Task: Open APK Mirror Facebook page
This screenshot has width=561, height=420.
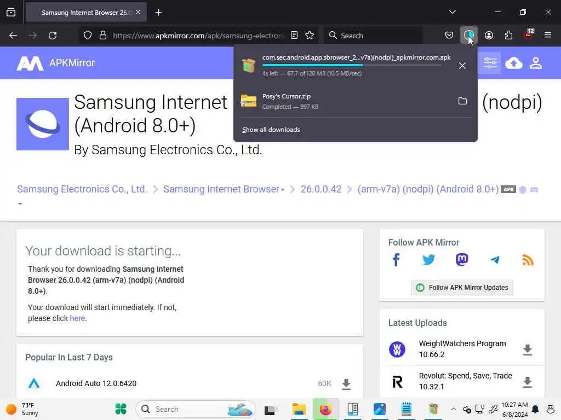Action: tap(396, 260)
